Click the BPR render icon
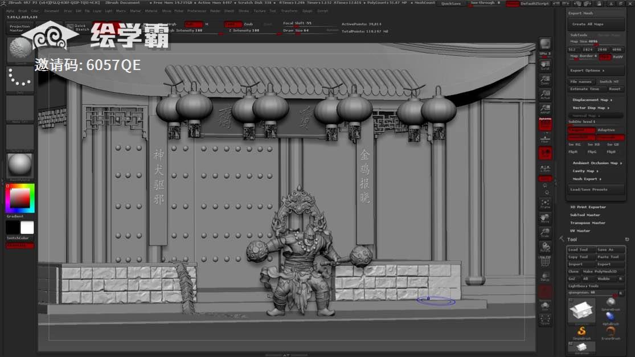This screenshot has width=635, height=357. pos(545,44)
